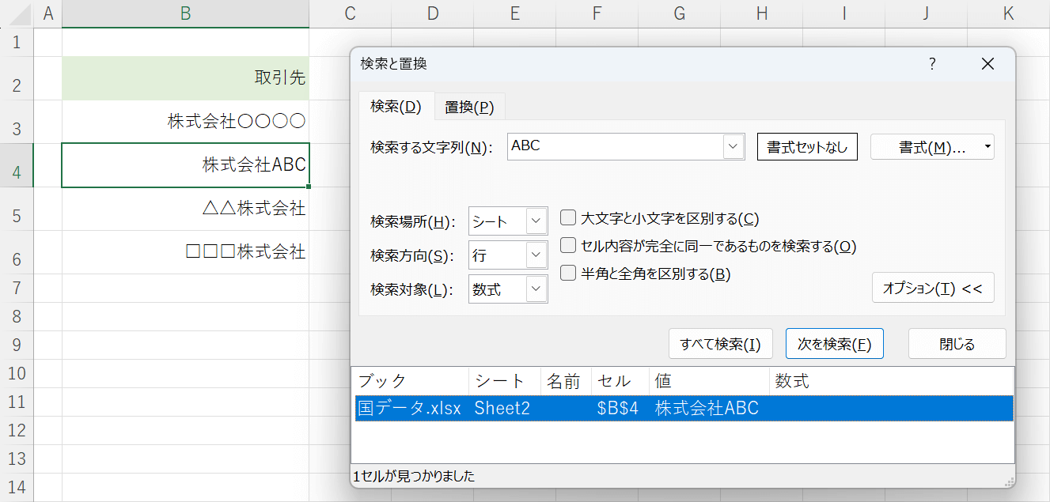
Task: Click the column B header
Action: coord(185,13)
